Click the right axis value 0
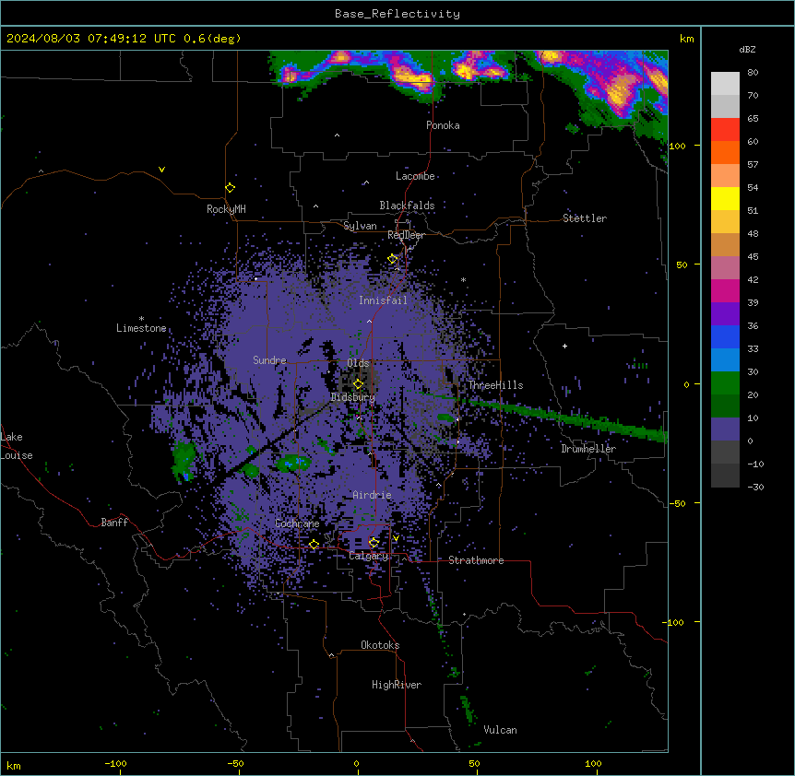Screen dimensions: 795x776 coord(686,384)
